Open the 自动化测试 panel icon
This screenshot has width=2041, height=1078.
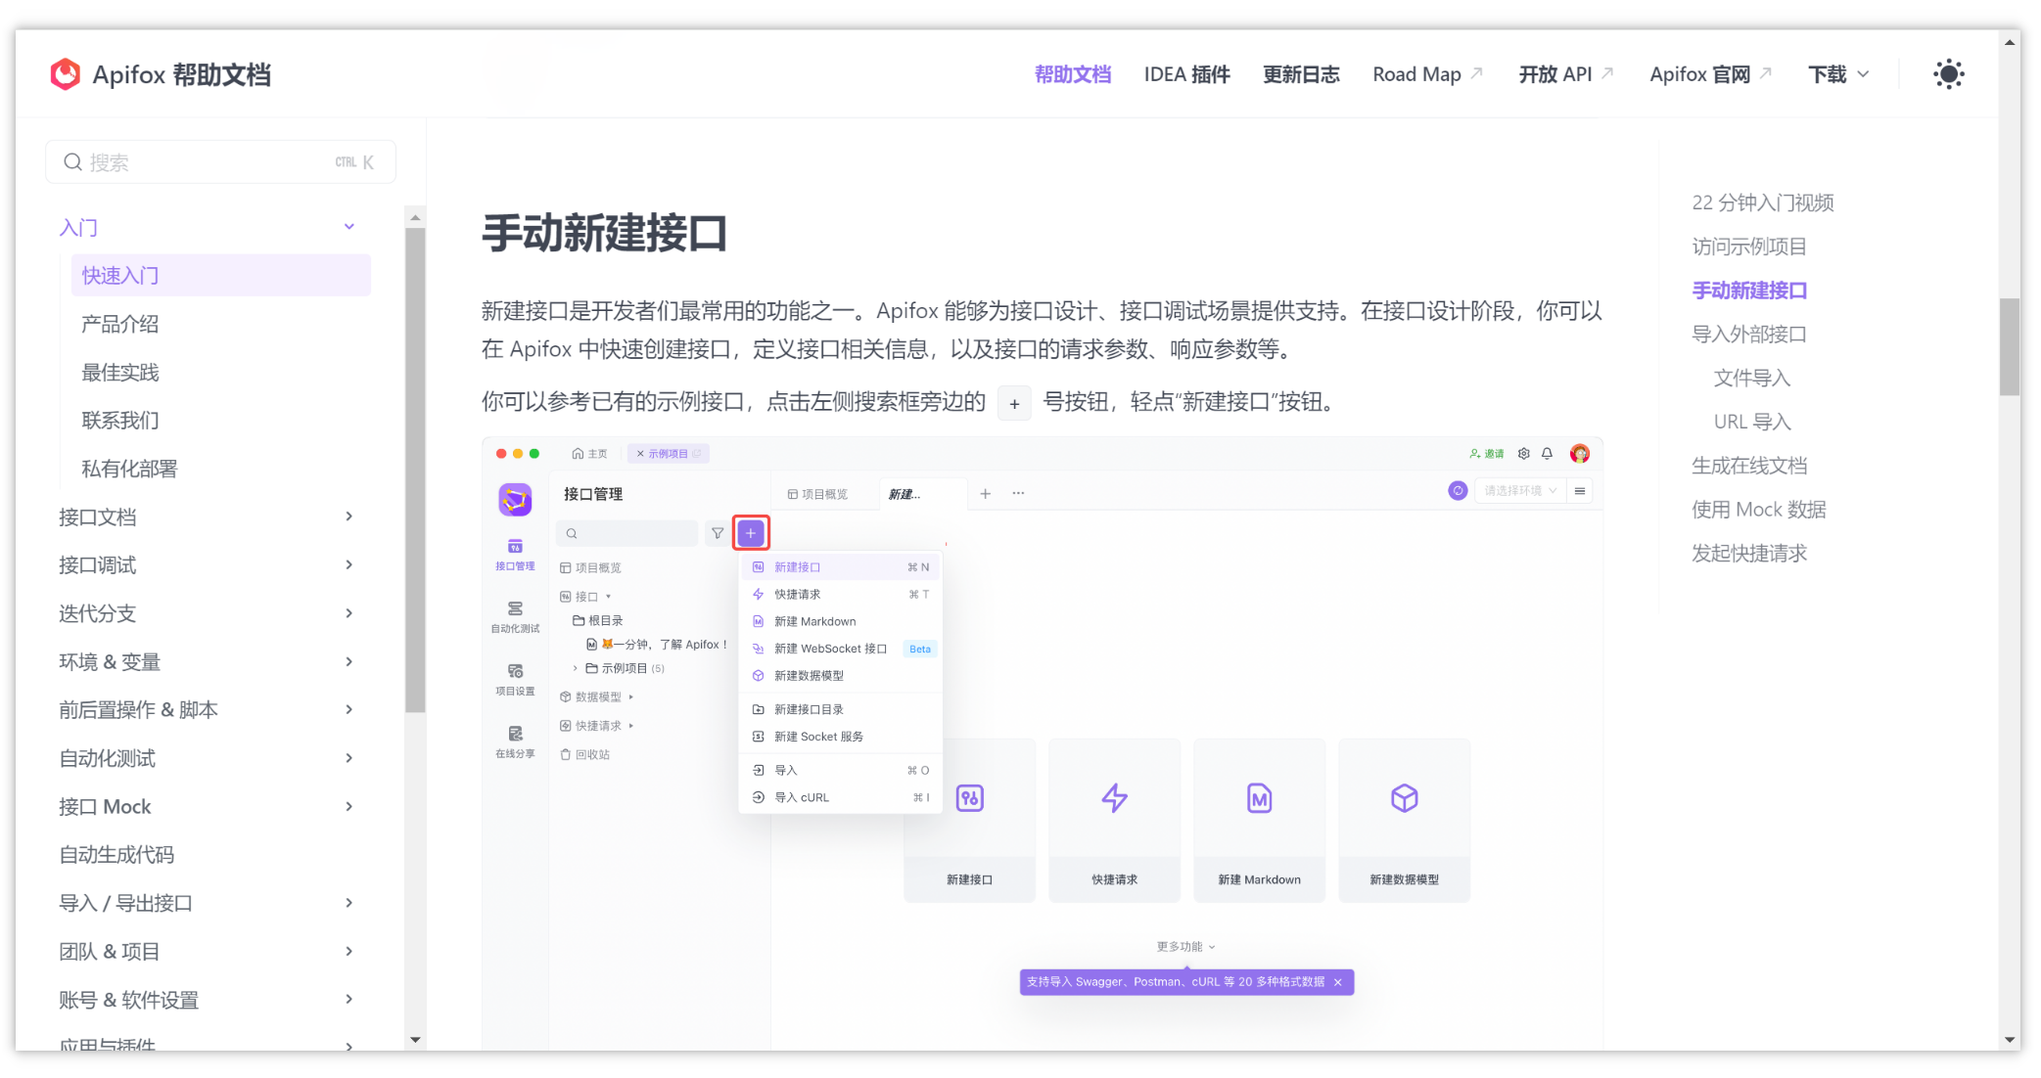(x=516, y=616)
